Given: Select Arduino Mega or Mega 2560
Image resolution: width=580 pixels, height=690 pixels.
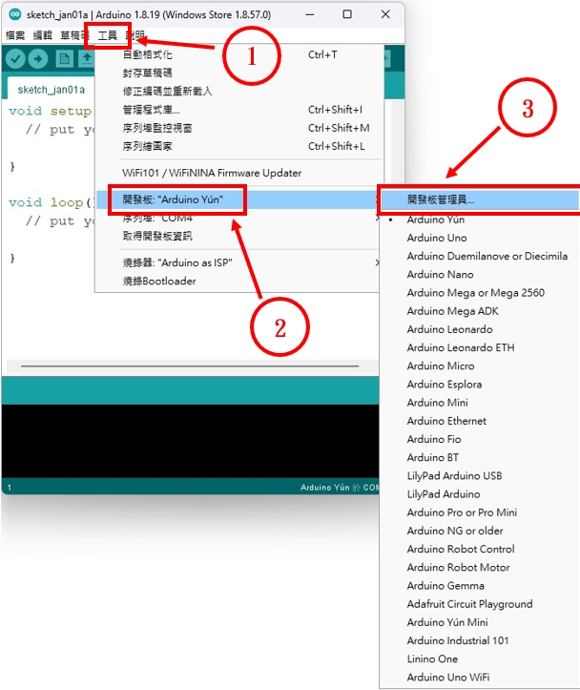Looking at the screenshot, I should [480, 293].
